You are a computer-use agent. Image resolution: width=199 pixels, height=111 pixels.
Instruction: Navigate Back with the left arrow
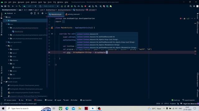click(13, 6)
